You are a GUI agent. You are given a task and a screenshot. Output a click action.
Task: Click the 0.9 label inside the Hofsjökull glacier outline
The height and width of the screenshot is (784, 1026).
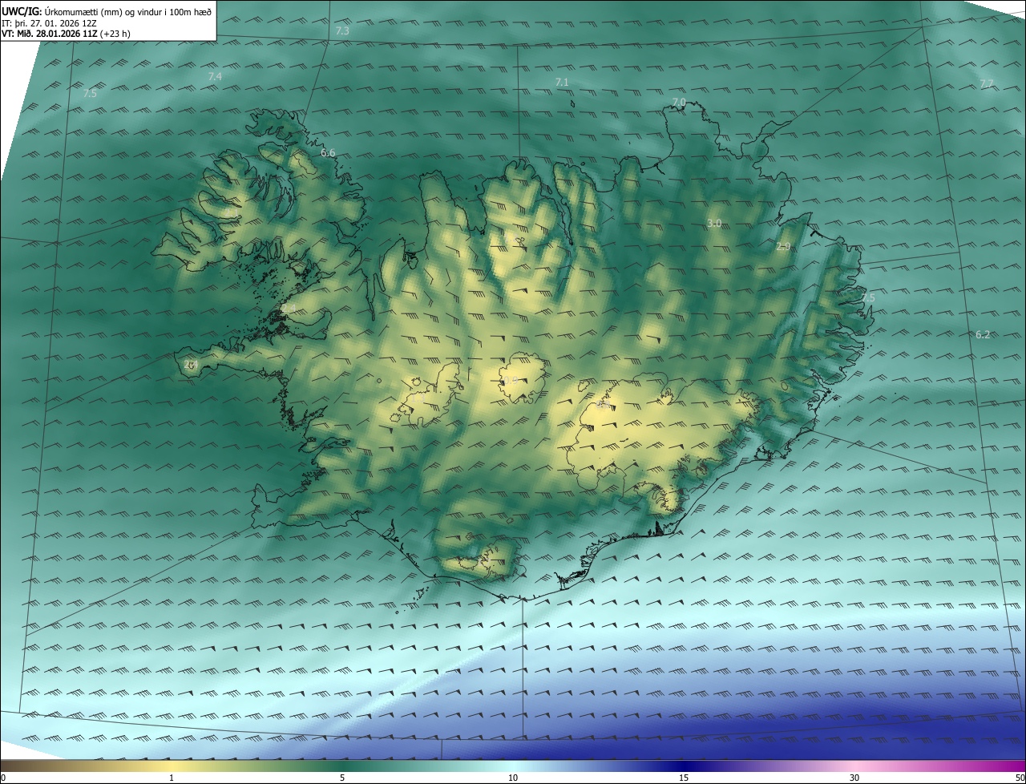click(x=510, y=380)
